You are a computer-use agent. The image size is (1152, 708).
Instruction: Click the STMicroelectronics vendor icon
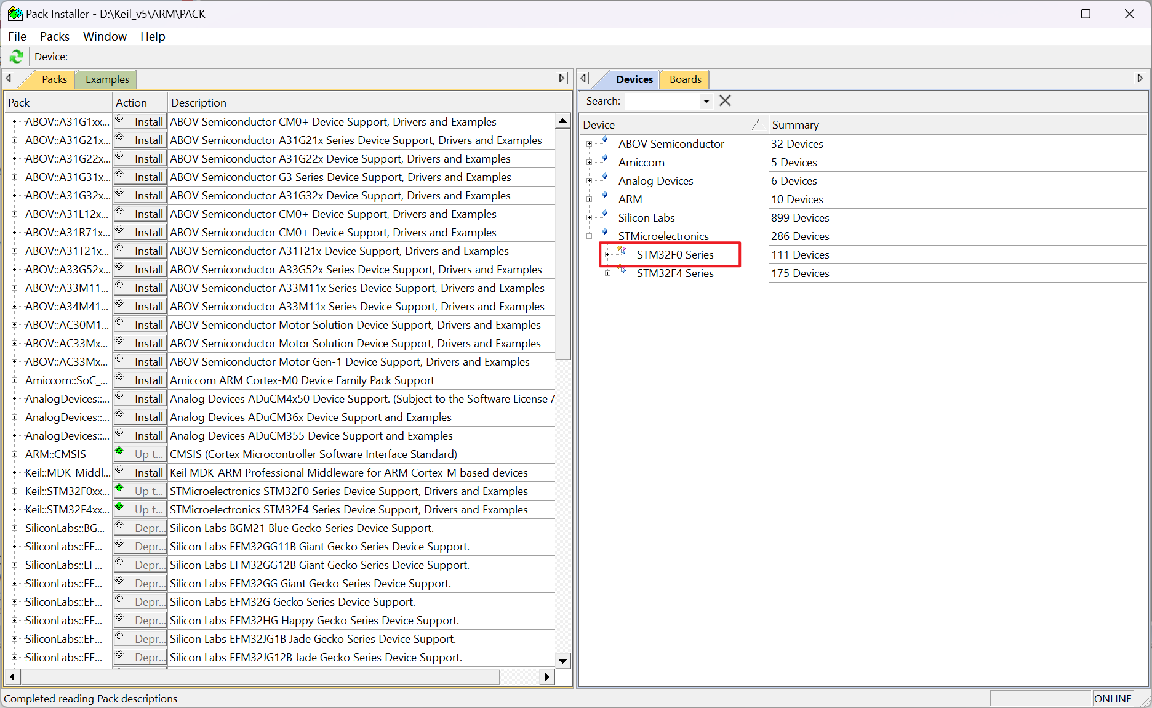[605, 233]
